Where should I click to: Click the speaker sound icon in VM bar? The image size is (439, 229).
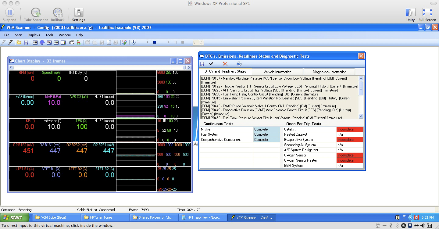tap(423, 226)
